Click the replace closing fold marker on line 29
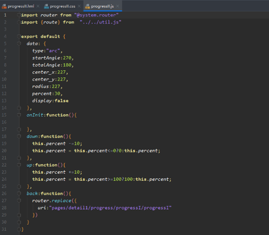Viewport: 269px width, 235px height. pyautogui.click(x=19, y=215)
